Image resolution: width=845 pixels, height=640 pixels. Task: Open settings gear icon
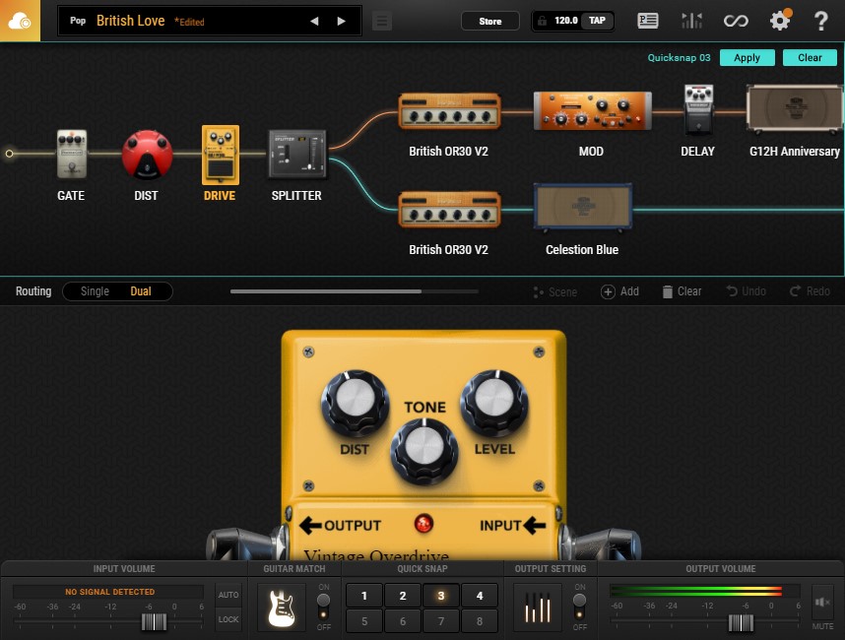pyautogui.click(x=779, y=21)
